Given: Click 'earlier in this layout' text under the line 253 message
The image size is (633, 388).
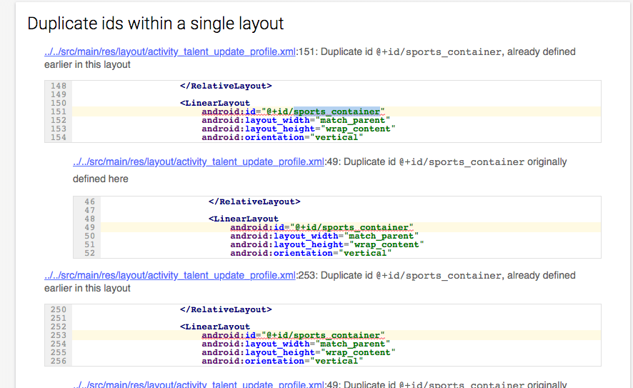Looking at the screenshot, I should point(88,288).
